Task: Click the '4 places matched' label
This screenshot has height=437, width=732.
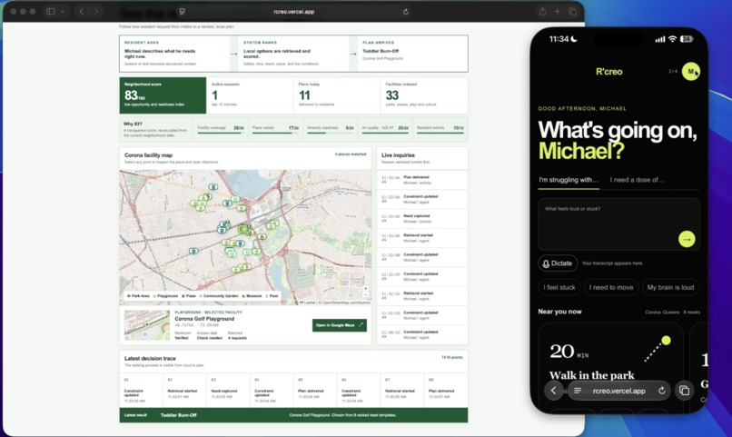Action: pos(351,154)
